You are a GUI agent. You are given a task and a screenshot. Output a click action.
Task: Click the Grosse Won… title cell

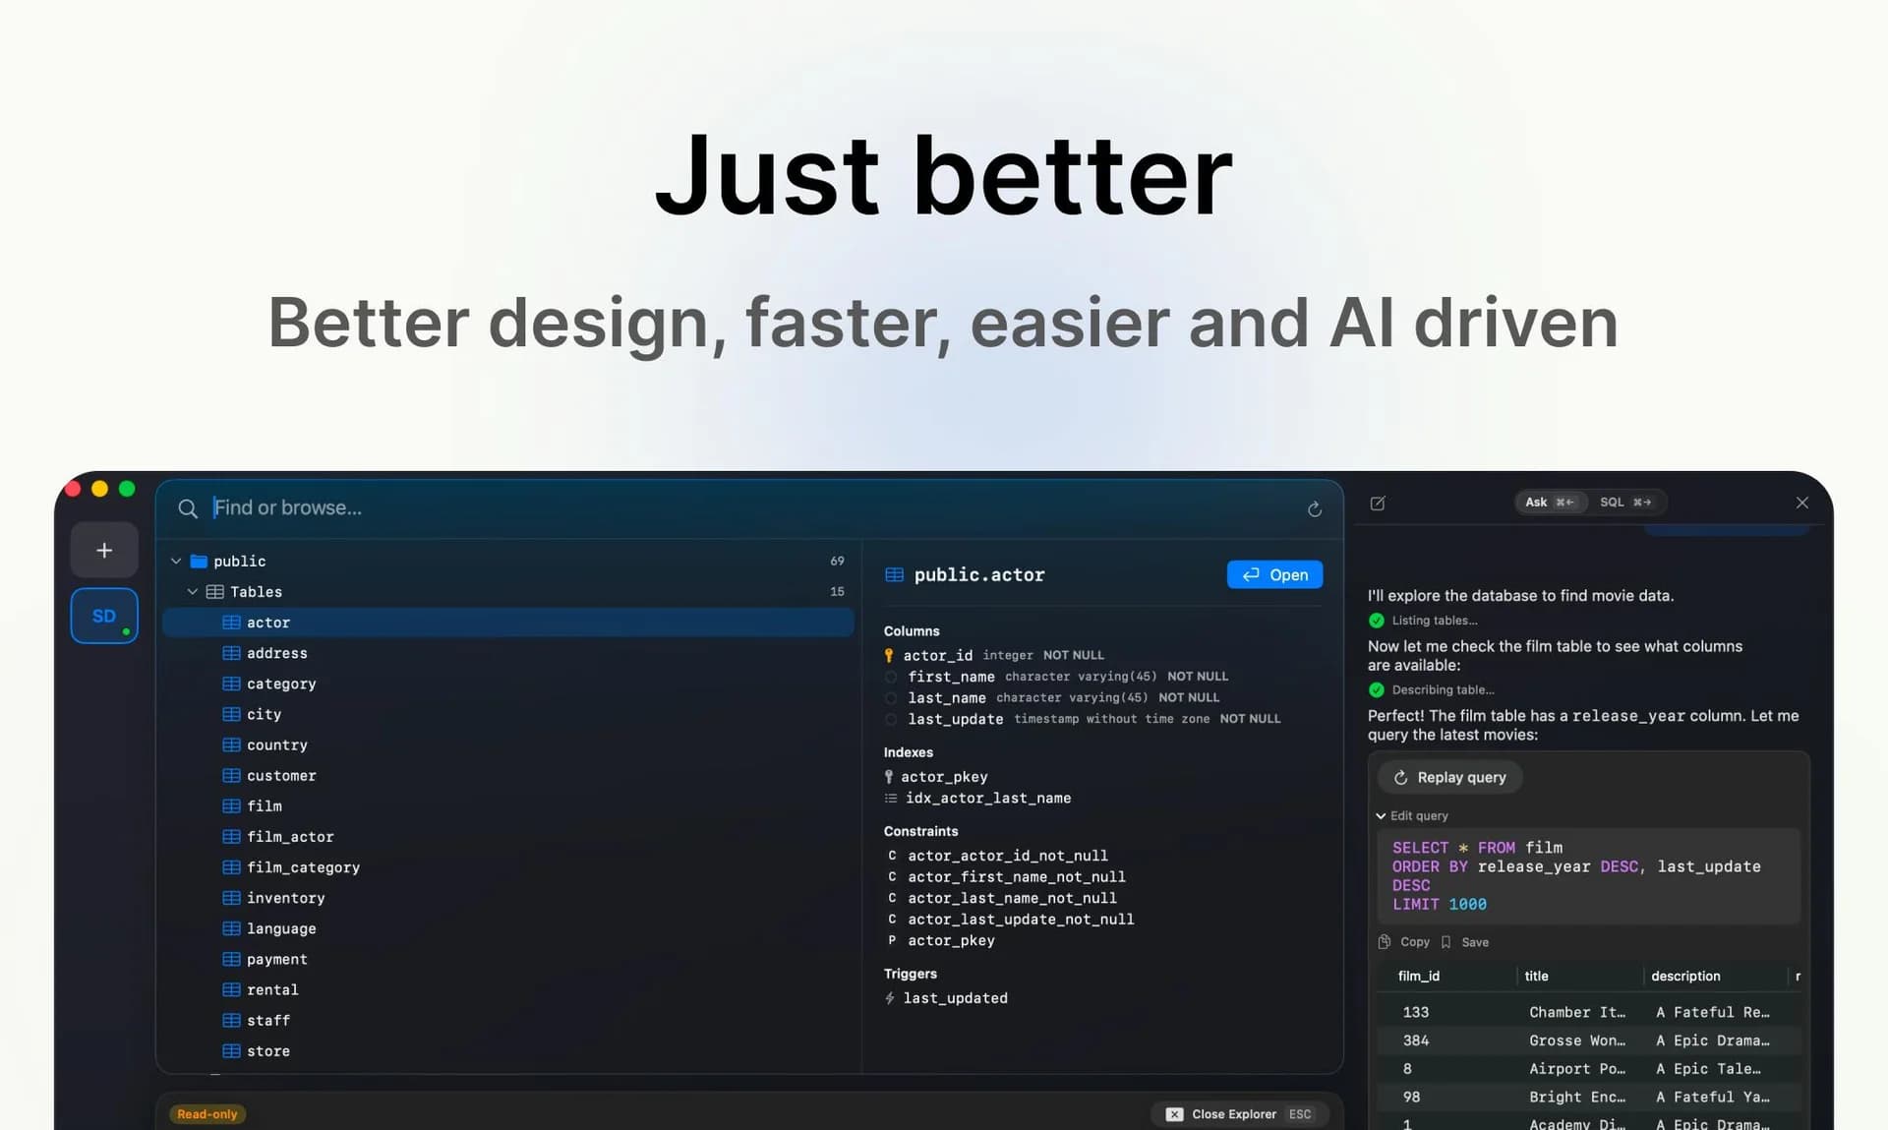pyautogui.click(x=1577, y=1041)
